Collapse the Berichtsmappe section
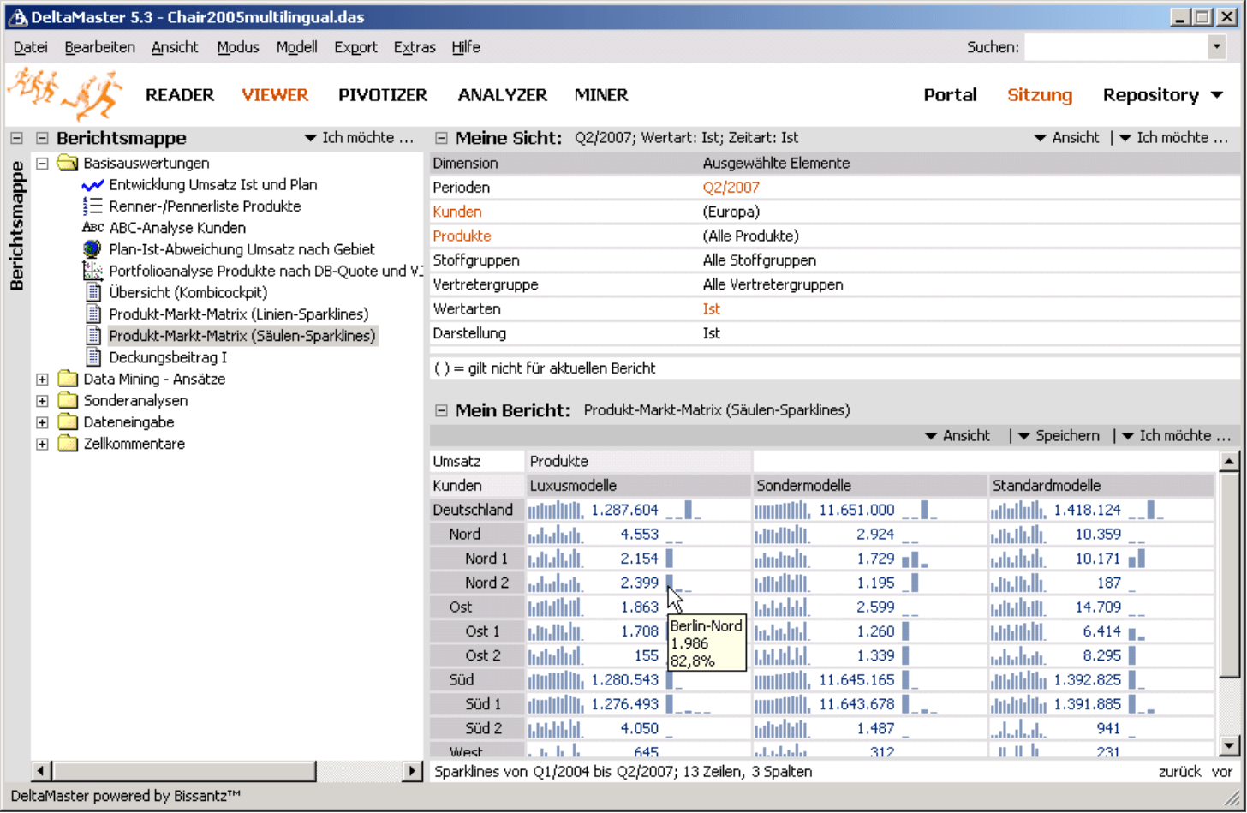 click(42, 138)
